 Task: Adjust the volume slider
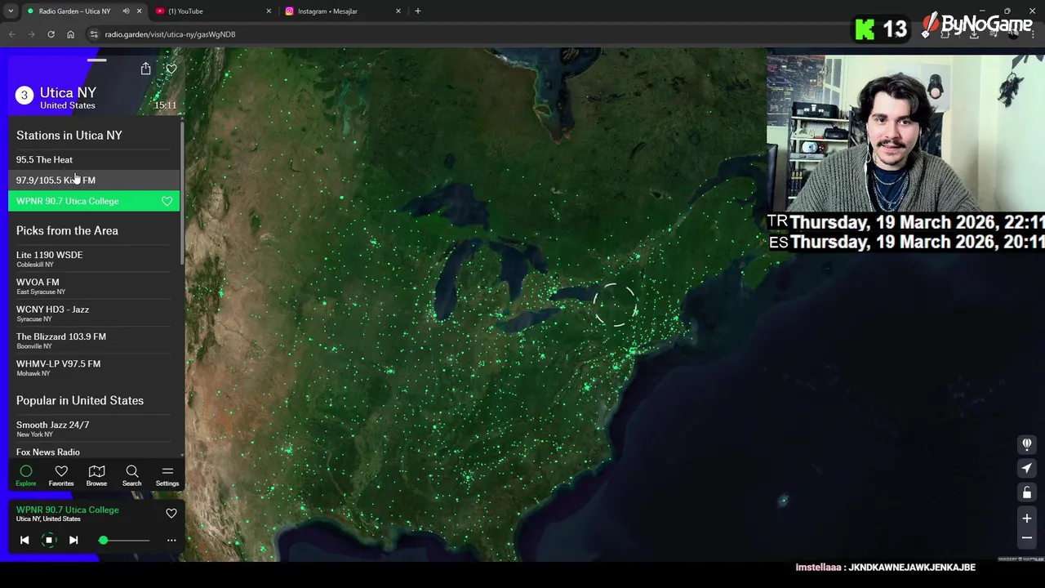[124, 540]
